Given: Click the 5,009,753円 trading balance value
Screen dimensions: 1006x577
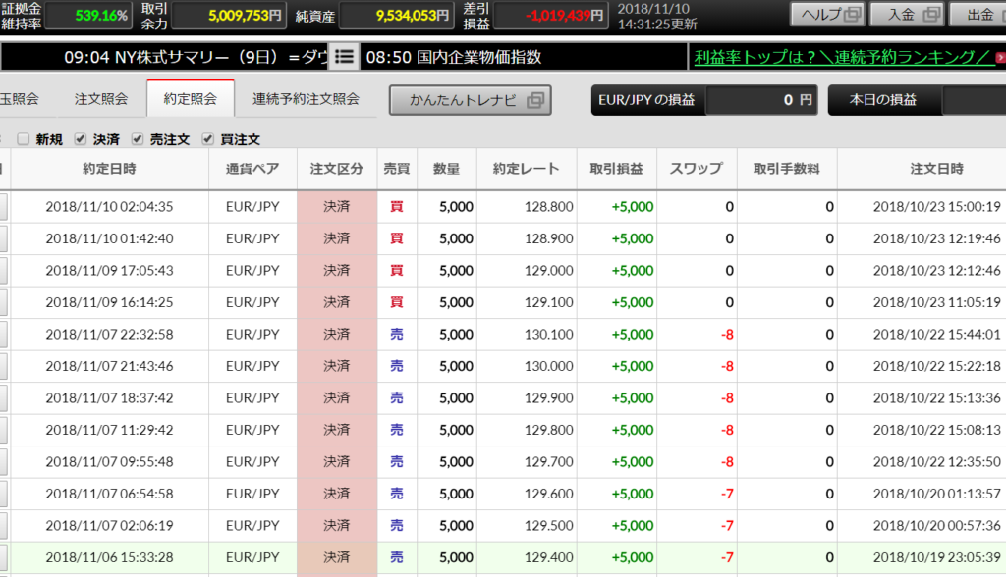Looking at the screenshot, I should pos(245,16).
